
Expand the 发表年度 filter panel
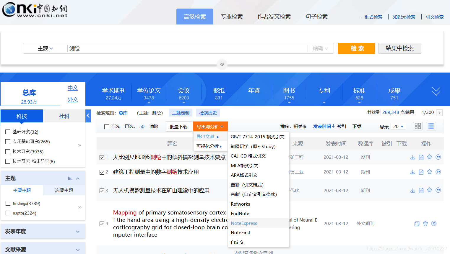(43, 231)
